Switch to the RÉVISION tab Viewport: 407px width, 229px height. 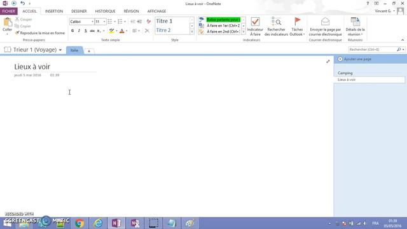point(131,11)
